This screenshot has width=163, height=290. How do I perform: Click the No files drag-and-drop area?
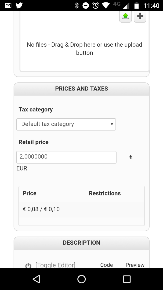pos(84,49)
